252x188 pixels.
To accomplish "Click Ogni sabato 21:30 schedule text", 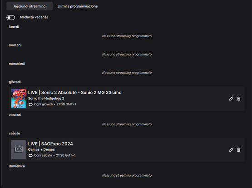I will [x=54, y=156].
